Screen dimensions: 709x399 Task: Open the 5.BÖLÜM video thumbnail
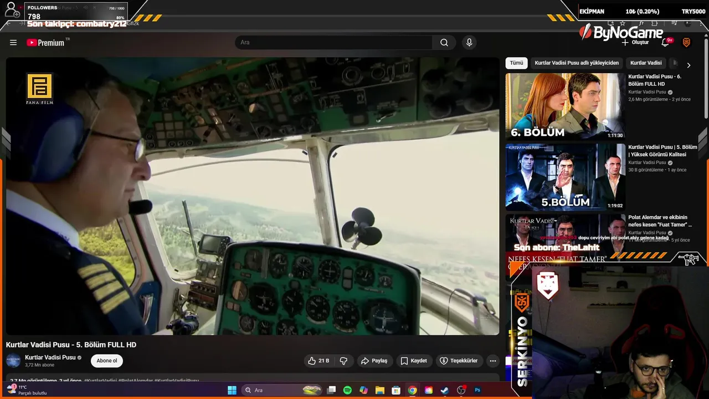(565, 177)
